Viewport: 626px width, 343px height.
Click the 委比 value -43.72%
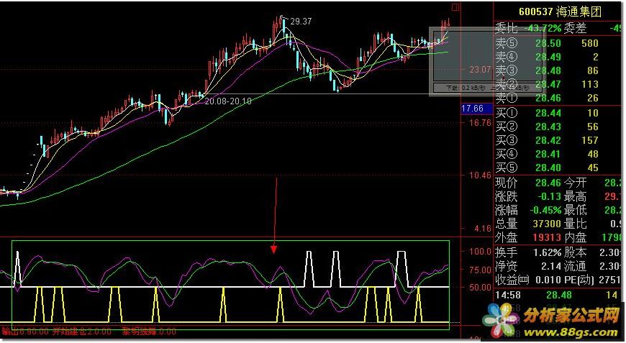tap(543, 28)
